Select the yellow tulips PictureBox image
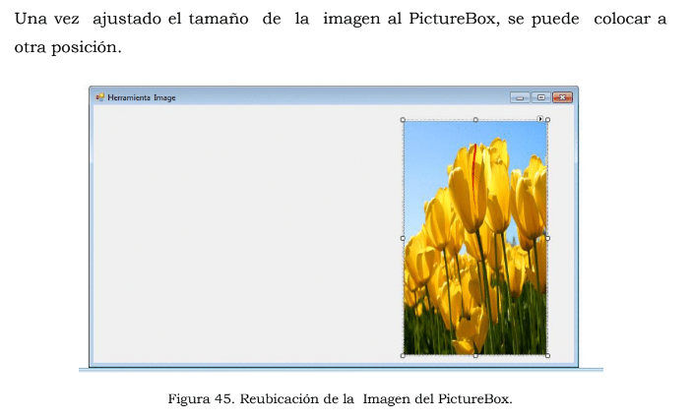The image size is (693, 419). (475, 238)
